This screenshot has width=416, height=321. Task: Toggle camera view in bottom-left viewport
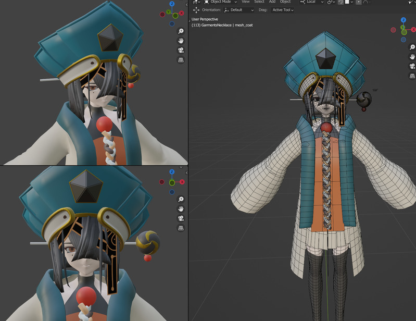(x=181, y=218)
